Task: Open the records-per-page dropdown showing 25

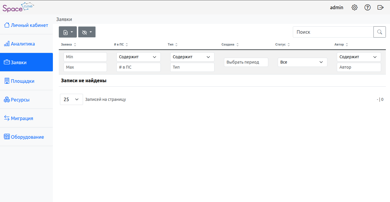Action: 71,99
